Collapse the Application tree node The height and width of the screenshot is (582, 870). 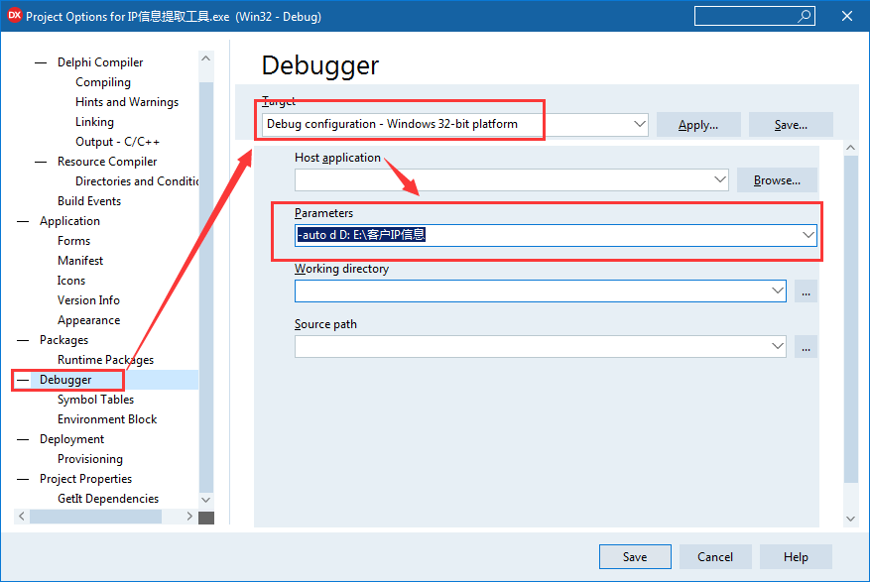pos(23,221)
